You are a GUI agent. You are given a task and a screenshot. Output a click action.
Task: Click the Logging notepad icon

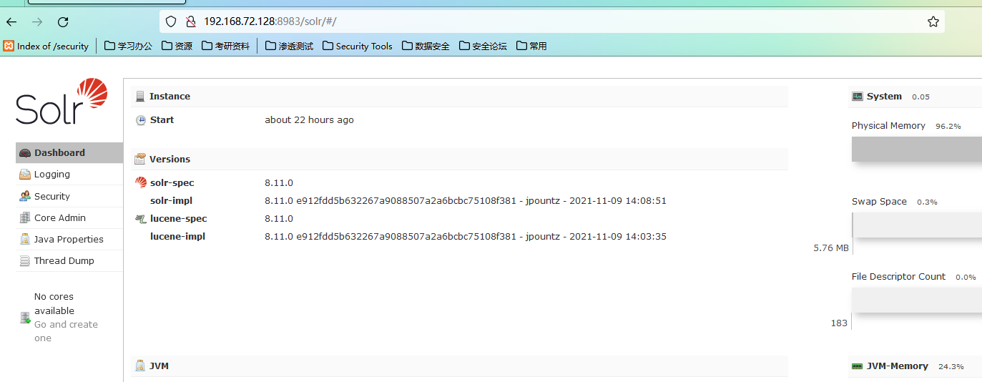25,175
